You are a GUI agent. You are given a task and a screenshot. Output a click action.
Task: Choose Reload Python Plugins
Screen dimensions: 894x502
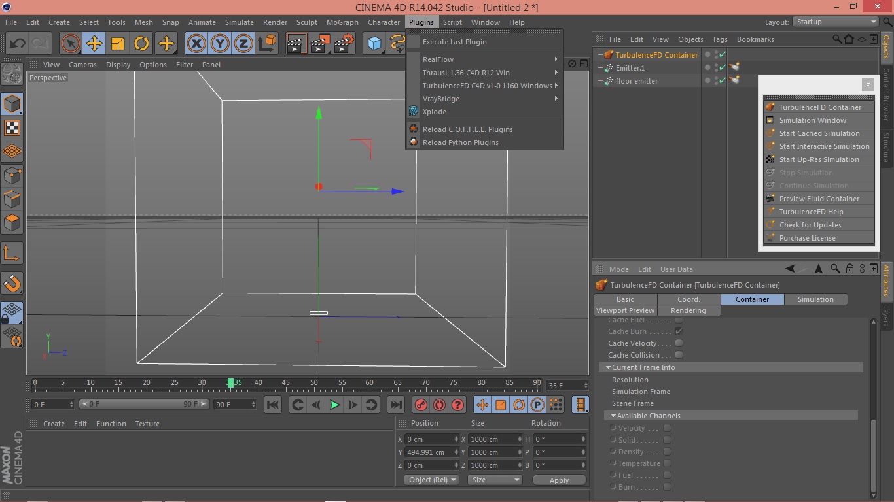pyautogui.click(x=485, y=142)
